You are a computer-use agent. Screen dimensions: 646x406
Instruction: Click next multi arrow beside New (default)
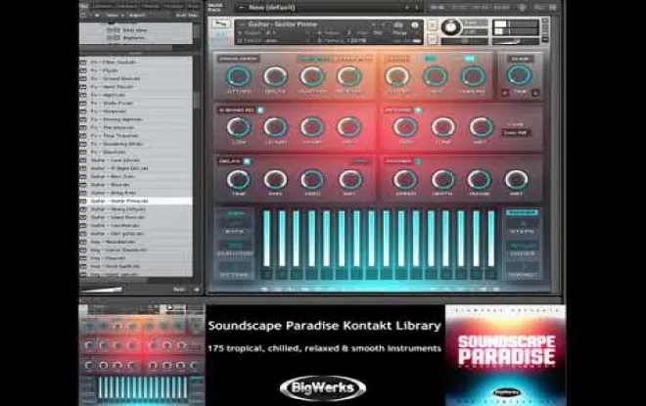[x=417, y=8]
